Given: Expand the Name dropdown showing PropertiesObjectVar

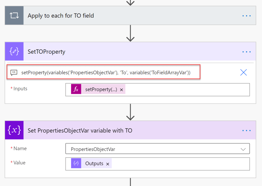Looking at the screenshot, I should (x=154, y=149).
